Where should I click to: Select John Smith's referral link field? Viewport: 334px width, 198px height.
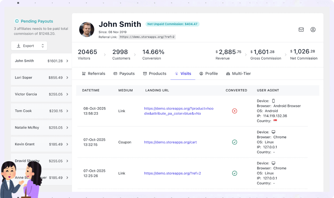(x=147, y=36)
